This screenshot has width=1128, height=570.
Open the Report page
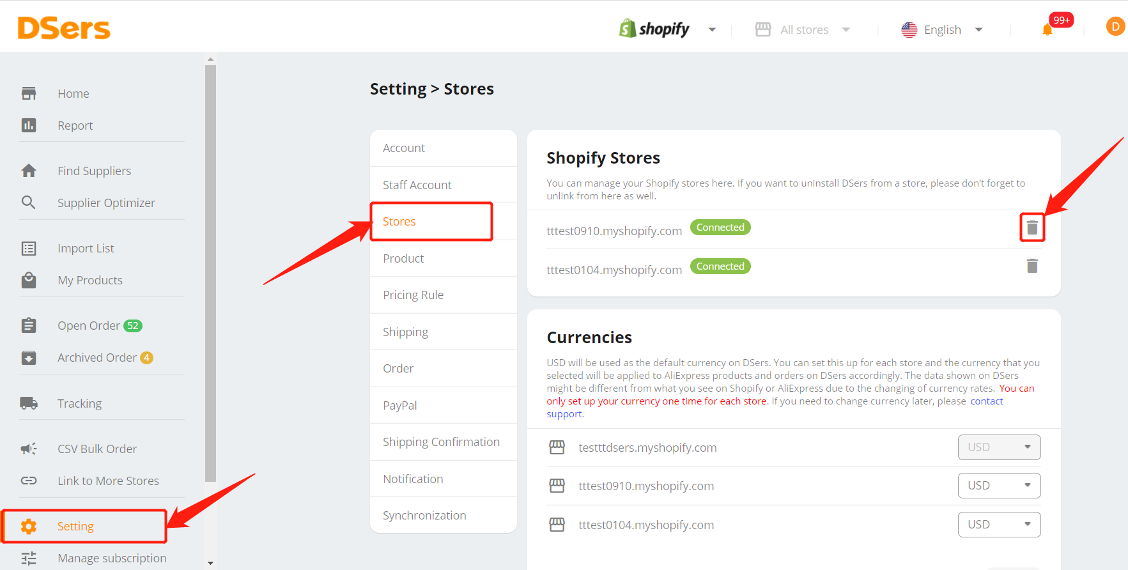pos(75,126)
